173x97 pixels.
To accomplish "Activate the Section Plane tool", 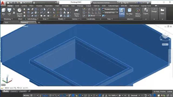I will 77,13.
